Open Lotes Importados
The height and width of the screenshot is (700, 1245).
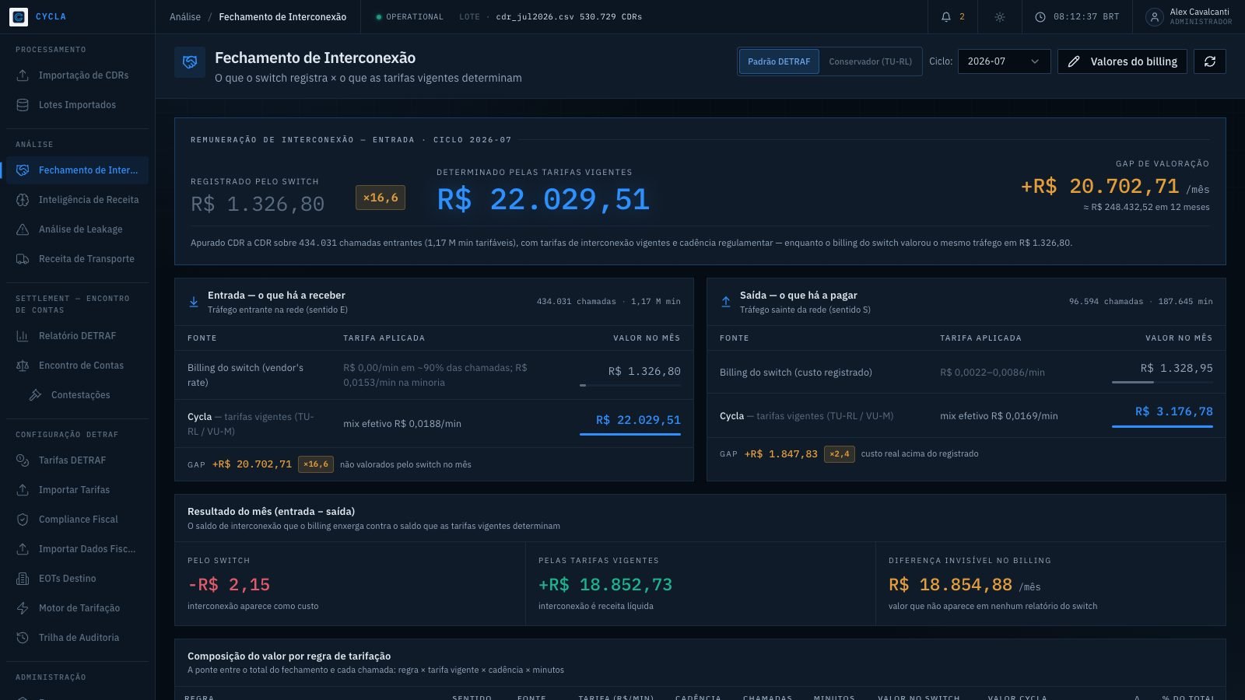pyautogui.click(x=77, y=105)
